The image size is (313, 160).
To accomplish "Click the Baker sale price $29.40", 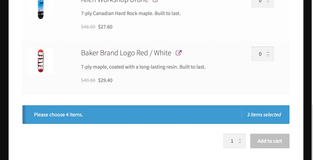I will [x=105, y=80].
